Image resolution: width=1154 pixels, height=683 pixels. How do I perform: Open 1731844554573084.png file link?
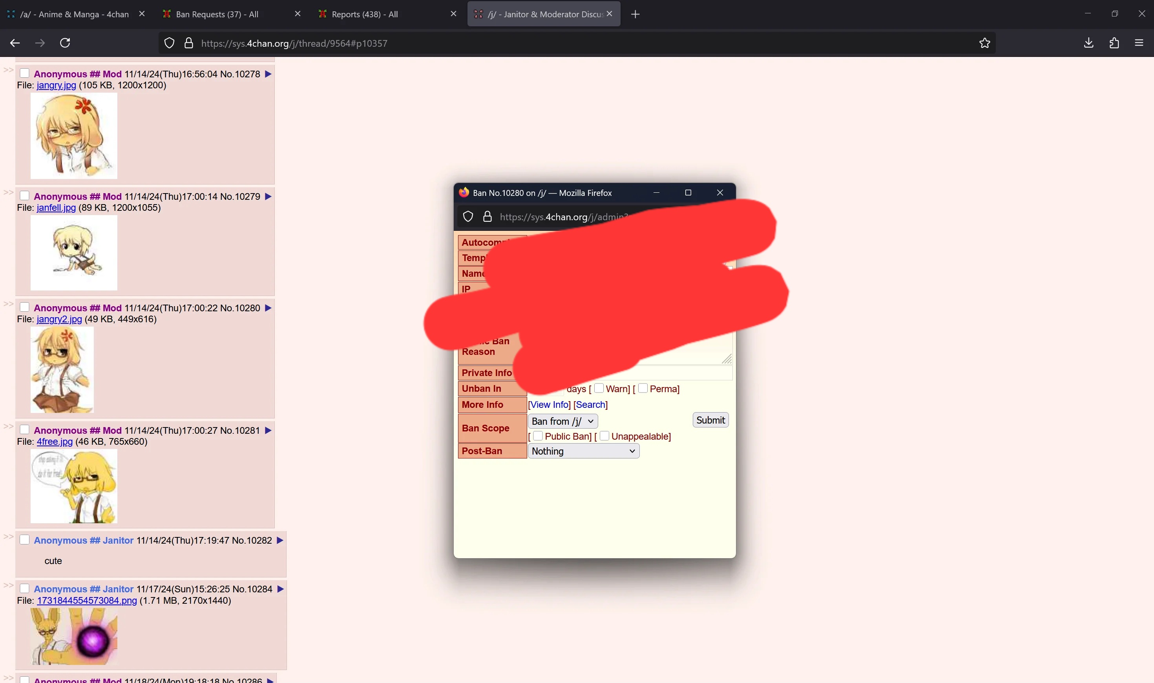tap(87, 601)
